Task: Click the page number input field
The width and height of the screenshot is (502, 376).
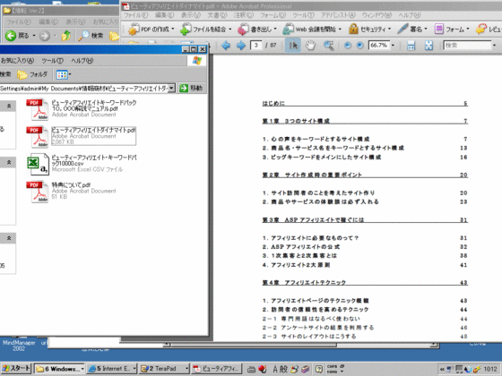Action: [256, 46]
